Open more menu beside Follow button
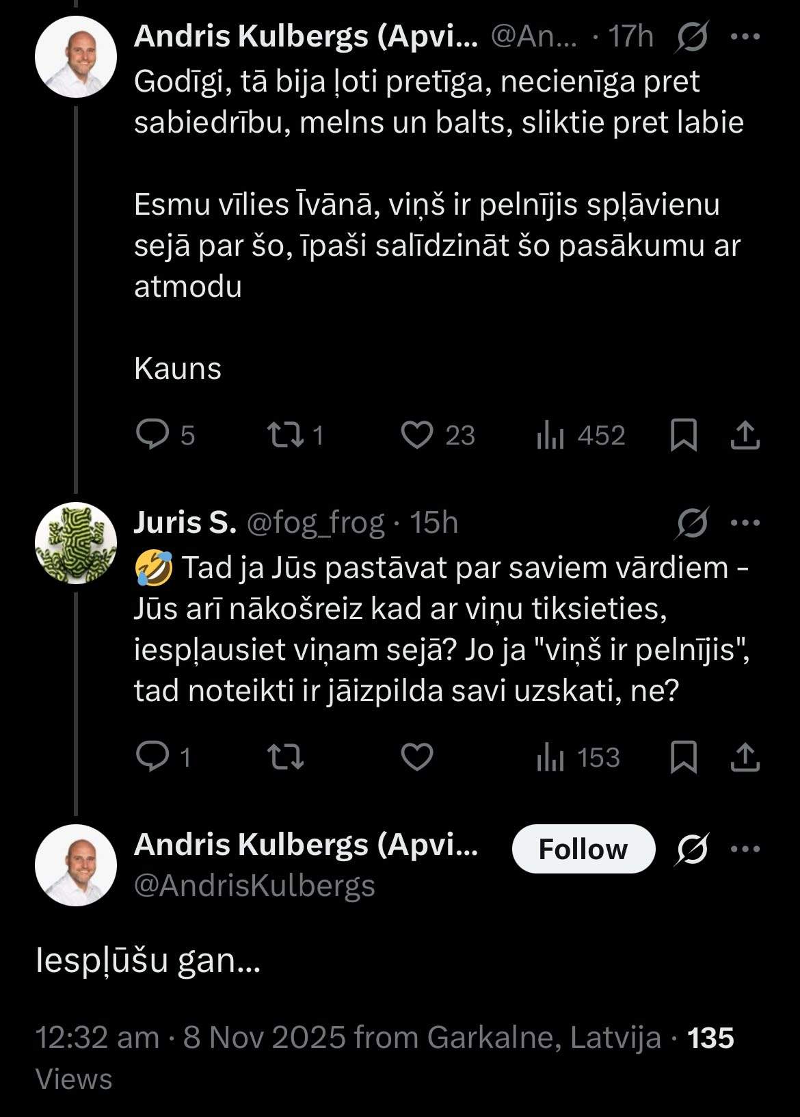Viewport: 800px width, 1117px height. click(745, 849)
